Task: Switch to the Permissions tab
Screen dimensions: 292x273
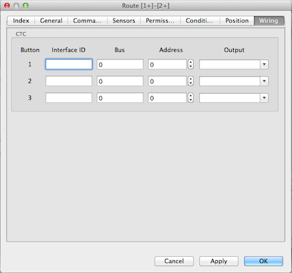Action: (160, 20)
